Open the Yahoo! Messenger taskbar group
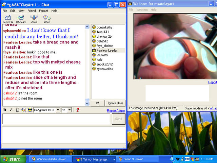The height and width of the screenshot is (163, 217). (x=94, y=159)
